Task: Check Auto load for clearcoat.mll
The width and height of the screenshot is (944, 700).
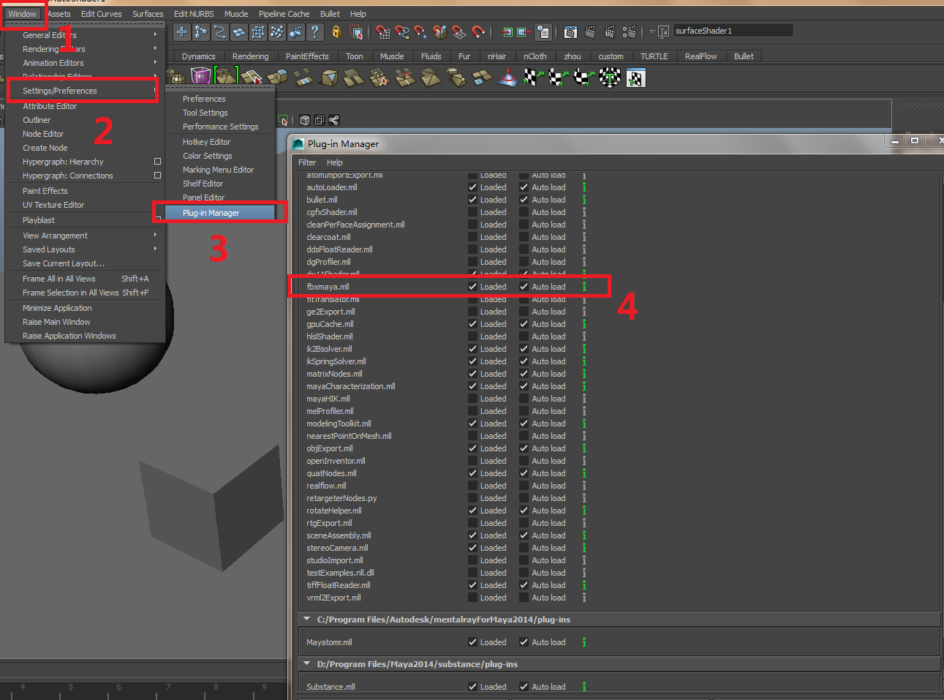Action: click(x=524, y=237)
